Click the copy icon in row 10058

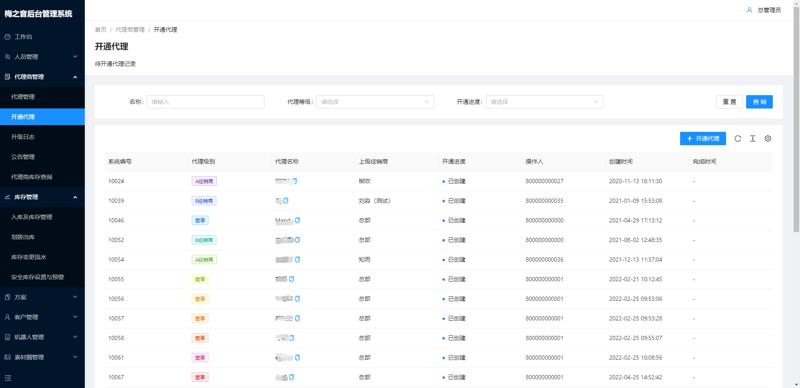click(x=292, y=338)
